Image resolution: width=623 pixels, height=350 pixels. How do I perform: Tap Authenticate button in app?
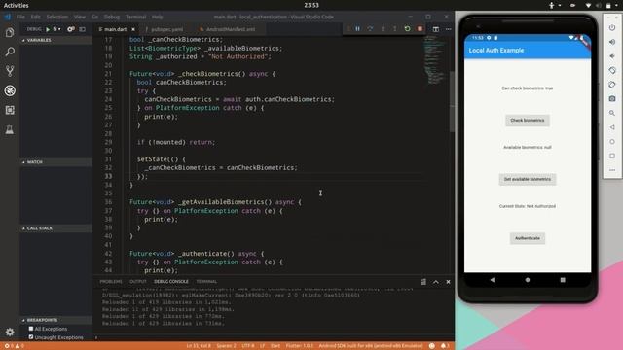(528, 238)
